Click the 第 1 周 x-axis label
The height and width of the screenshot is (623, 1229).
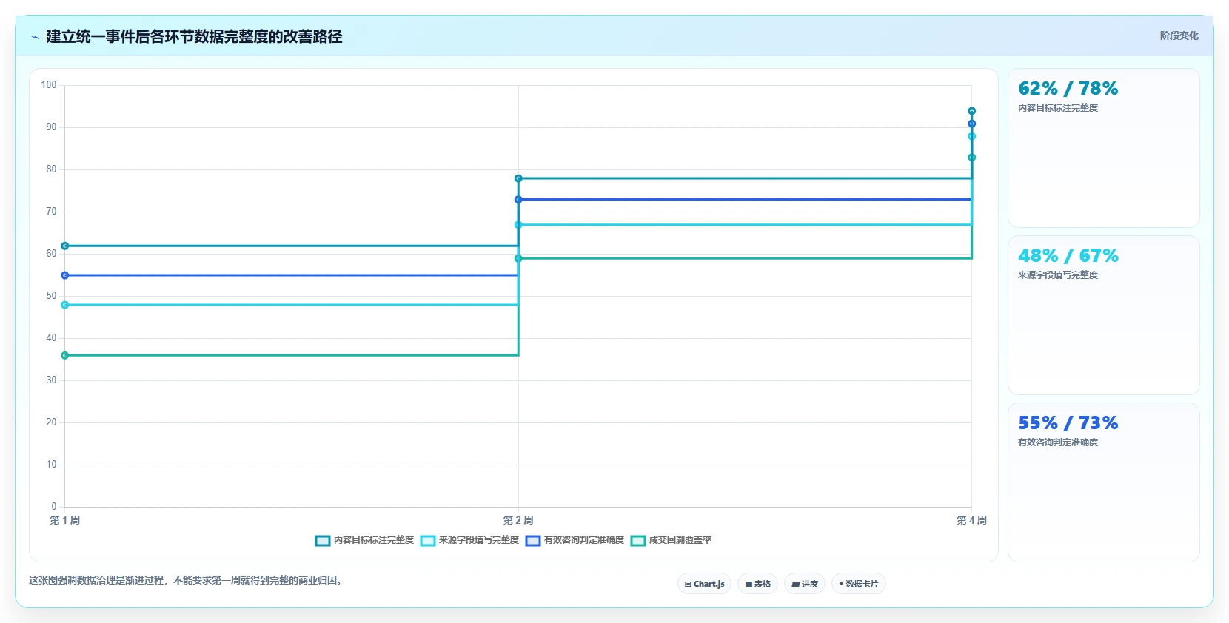(65, 520)
